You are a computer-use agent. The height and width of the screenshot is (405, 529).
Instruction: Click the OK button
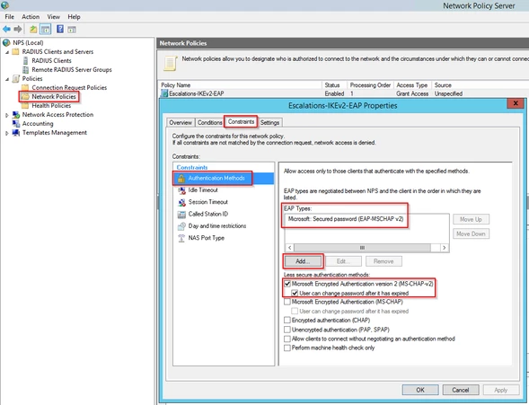click(420, 390)
